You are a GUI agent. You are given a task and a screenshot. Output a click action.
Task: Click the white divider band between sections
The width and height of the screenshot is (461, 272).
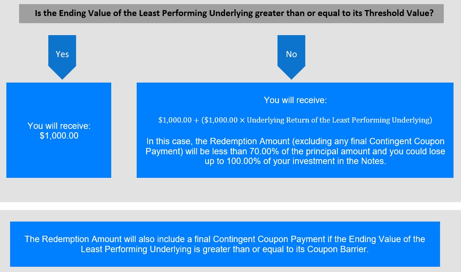point(230,206)
